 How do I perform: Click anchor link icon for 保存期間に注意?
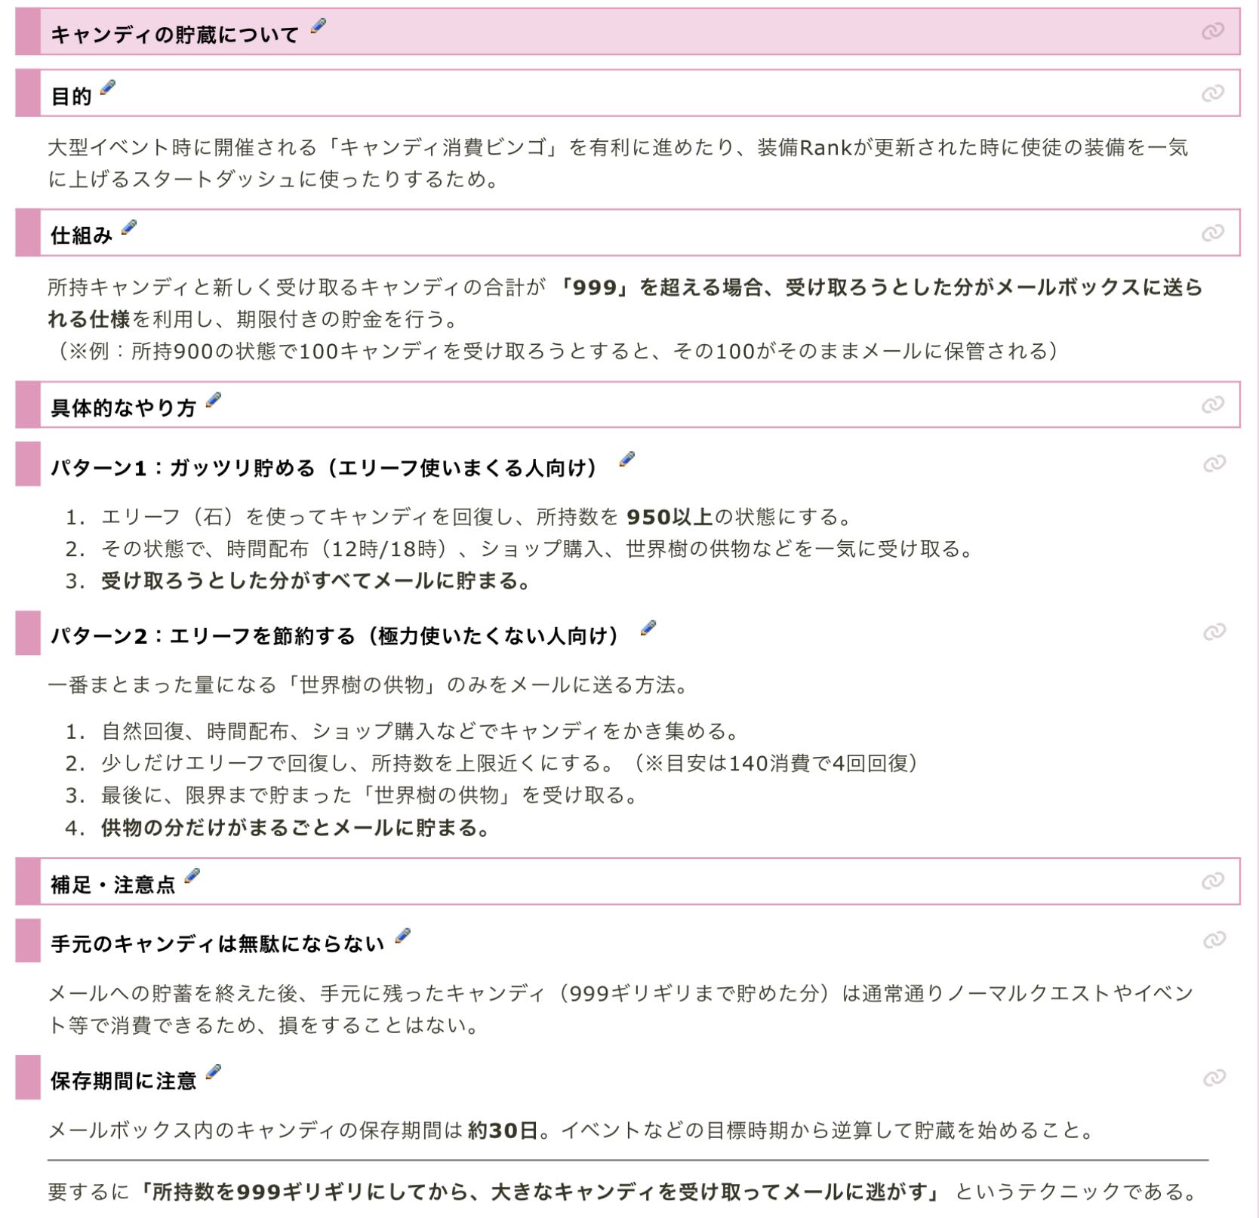(x=1214, y=1078)
